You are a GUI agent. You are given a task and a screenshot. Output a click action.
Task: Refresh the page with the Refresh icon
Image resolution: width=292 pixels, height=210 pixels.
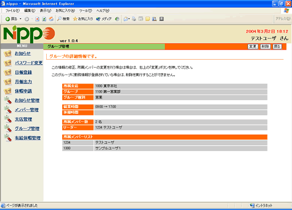click(x=44, y=19)
